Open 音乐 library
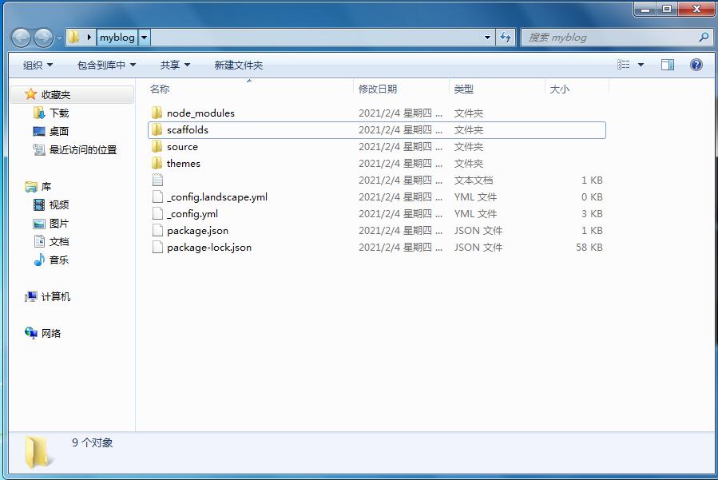 59,260
